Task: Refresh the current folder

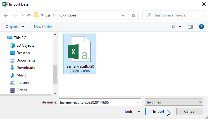Action: (x=133, y=16)
